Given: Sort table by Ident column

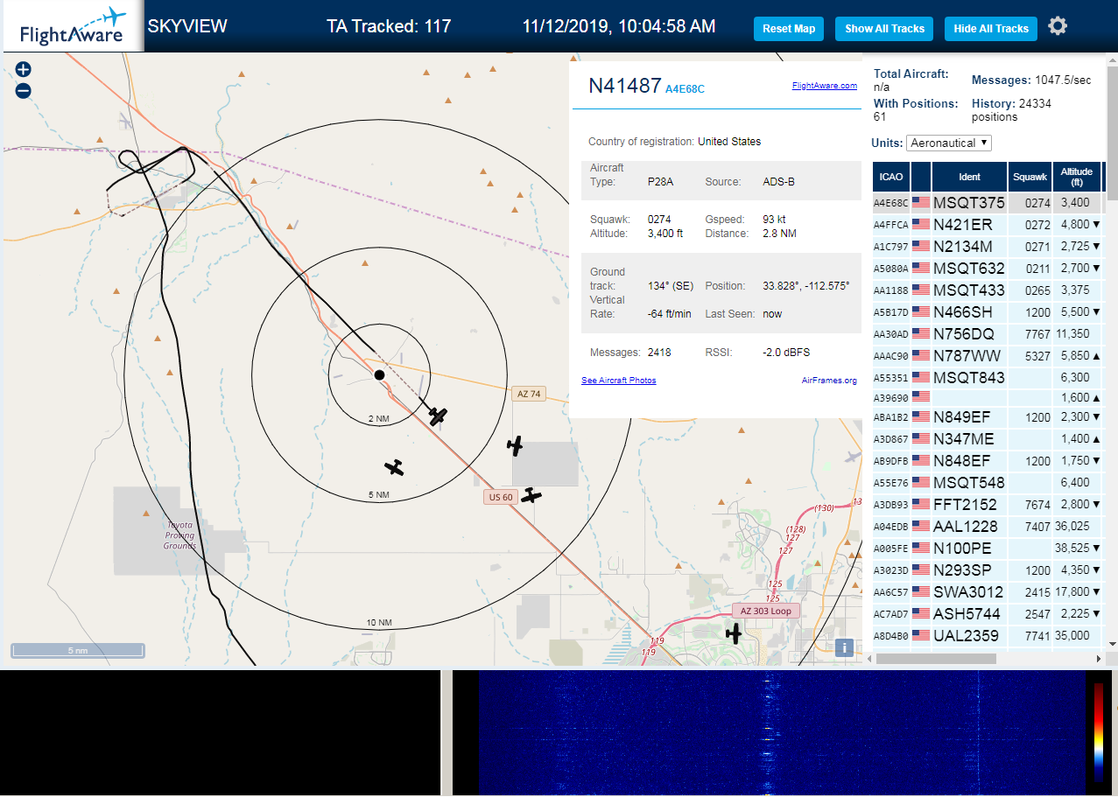Looking at the screenshot, I should [969, 177].
